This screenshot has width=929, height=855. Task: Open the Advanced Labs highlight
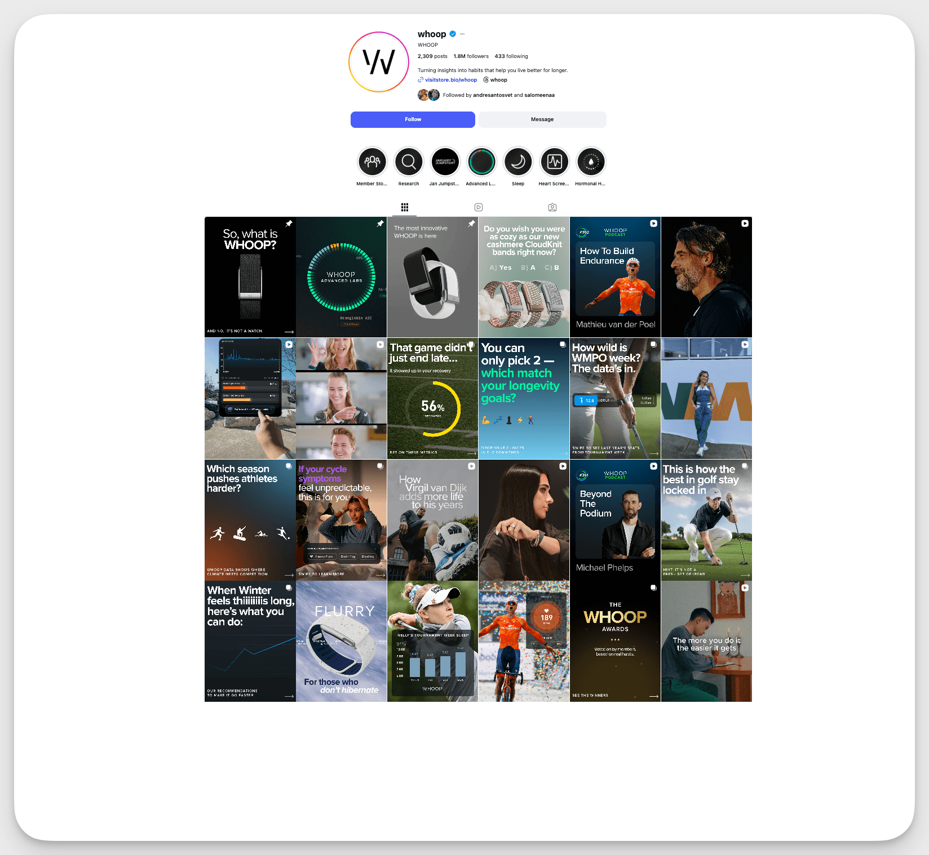[481, 162]
